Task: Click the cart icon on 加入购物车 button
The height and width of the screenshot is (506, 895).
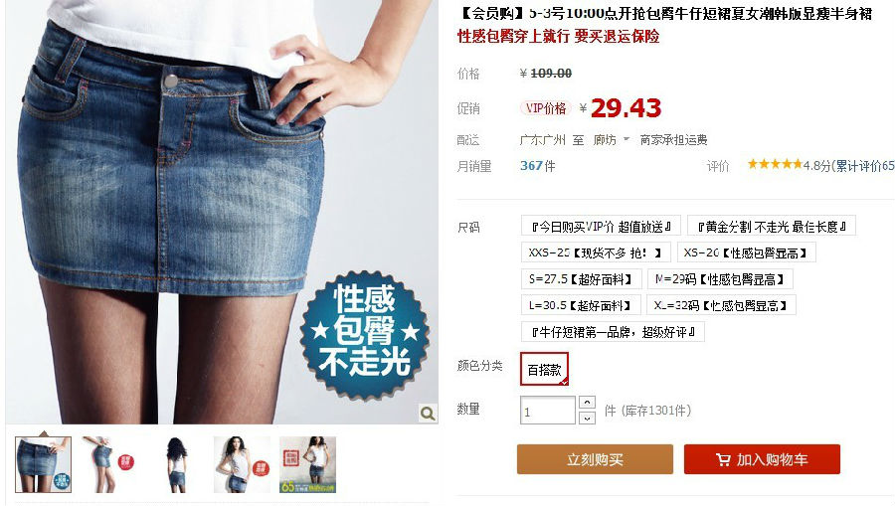Action: [x=723, y=460]
